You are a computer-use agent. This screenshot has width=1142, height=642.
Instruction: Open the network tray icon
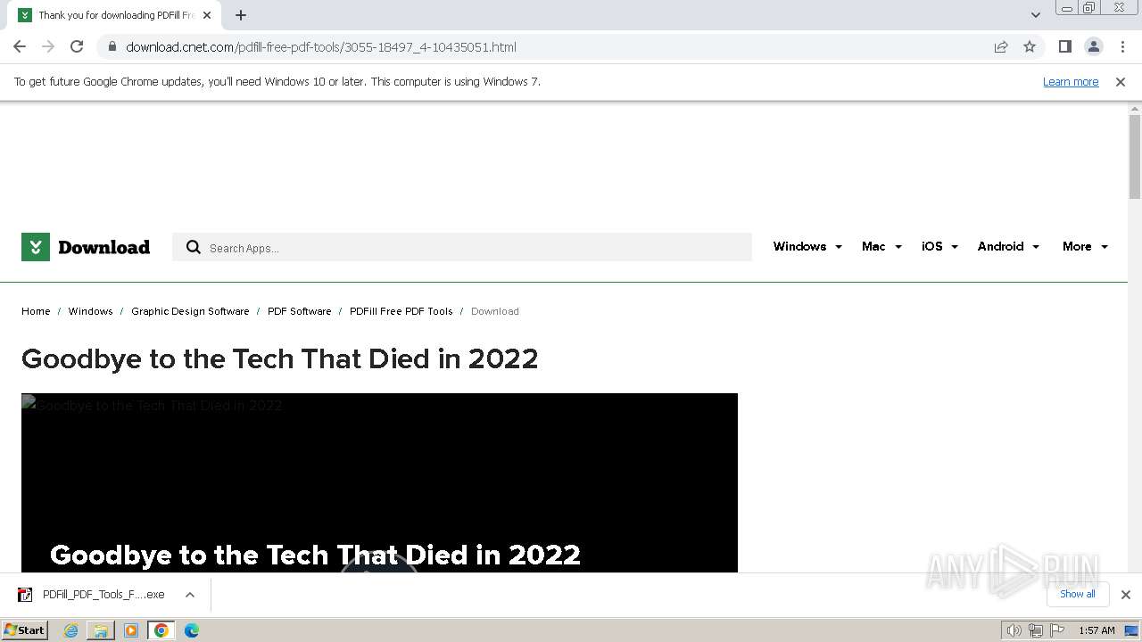click(x=1035, y=630)
